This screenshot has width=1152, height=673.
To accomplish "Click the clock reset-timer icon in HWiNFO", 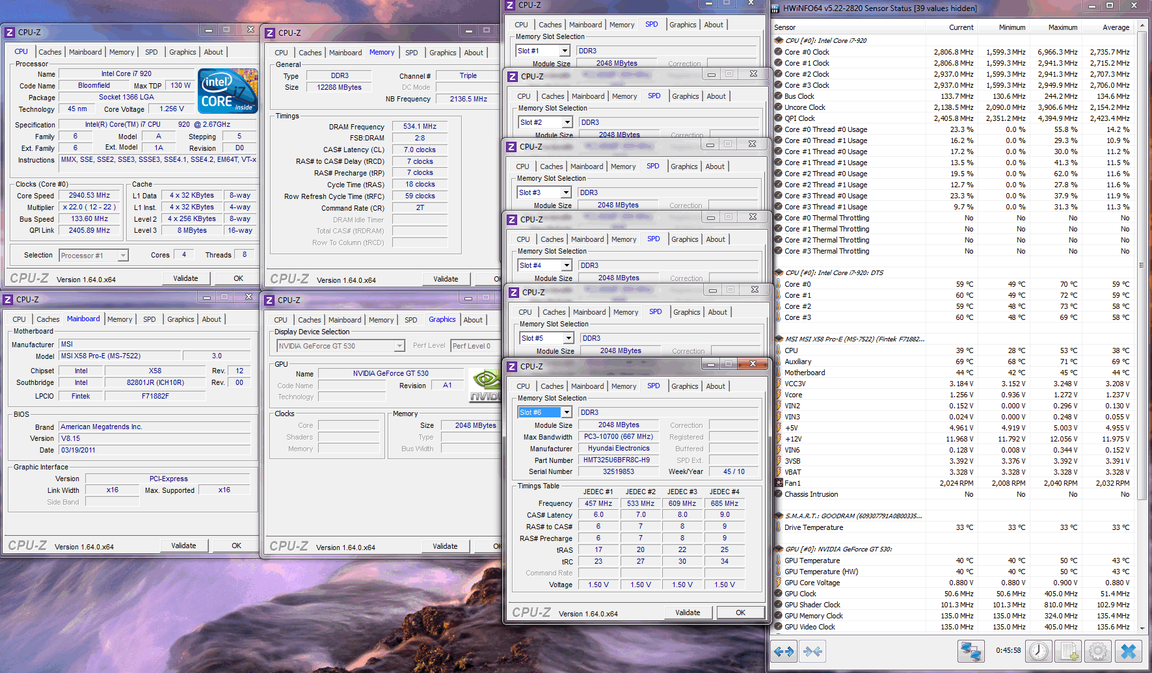I will tap(1039, 651).
